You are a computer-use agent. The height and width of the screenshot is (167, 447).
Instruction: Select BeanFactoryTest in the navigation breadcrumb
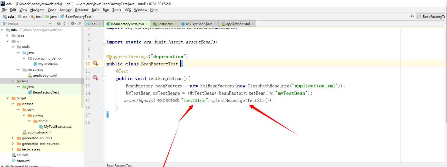(76, 16)
